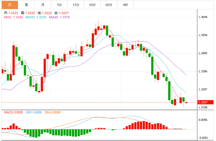Screen dimensions: 216x141
Task: Click the MA5 indicator label
Action: 14,17
